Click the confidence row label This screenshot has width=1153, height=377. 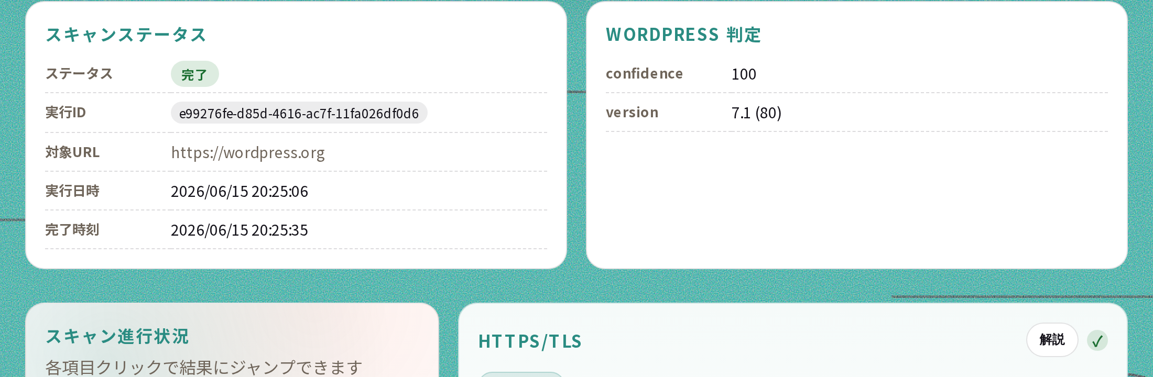point(644,74)
